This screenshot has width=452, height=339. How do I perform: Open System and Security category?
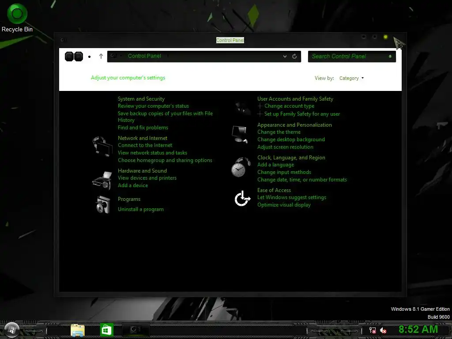coord(141,99)
